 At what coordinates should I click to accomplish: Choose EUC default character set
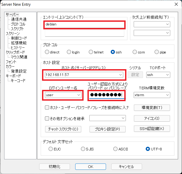tap(51, 149)
